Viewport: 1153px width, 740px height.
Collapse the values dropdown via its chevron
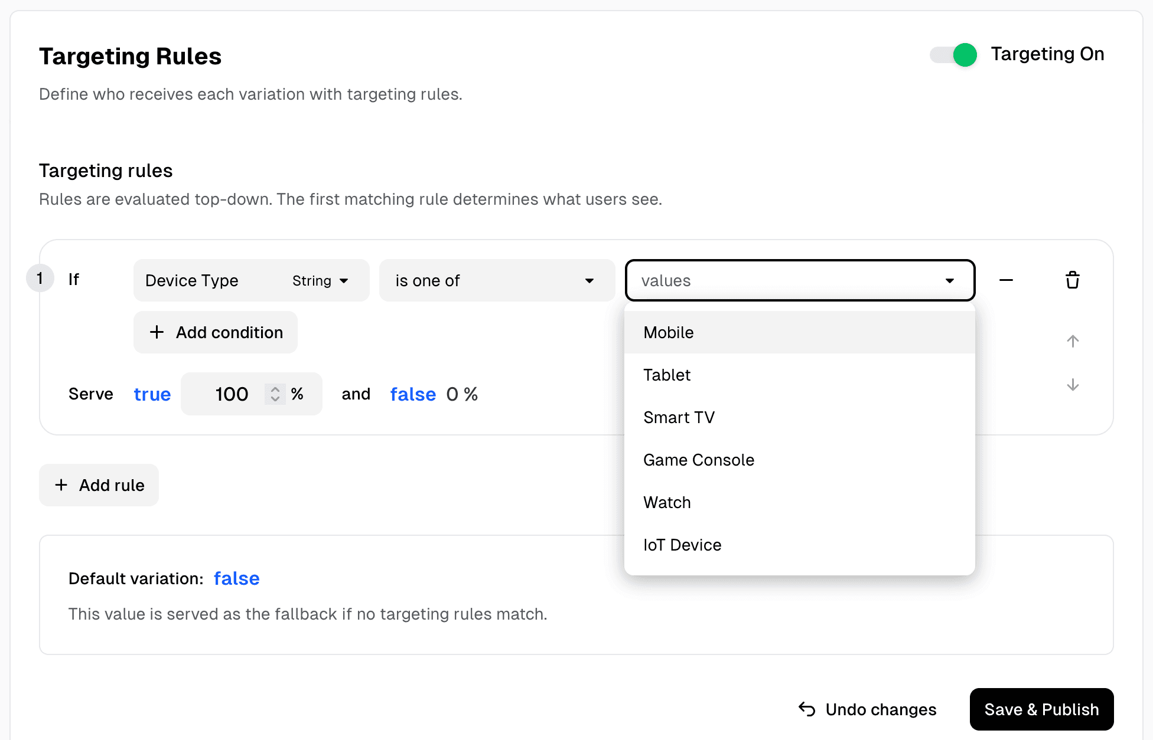tap(949, 280)
